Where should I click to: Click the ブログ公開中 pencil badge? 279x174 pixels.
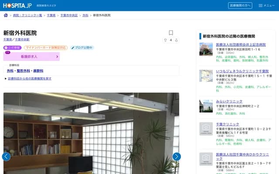[x=82, y=48]
